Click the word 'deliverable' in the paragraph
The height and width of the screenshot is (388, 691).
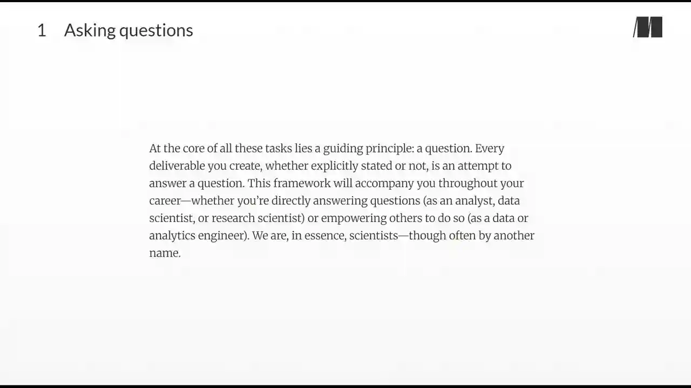point(177,165)
